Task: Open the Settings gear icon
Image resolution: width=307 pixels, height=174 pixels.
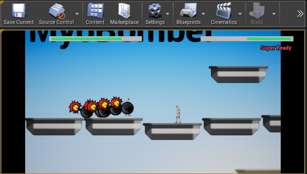Action: point(155,11)
